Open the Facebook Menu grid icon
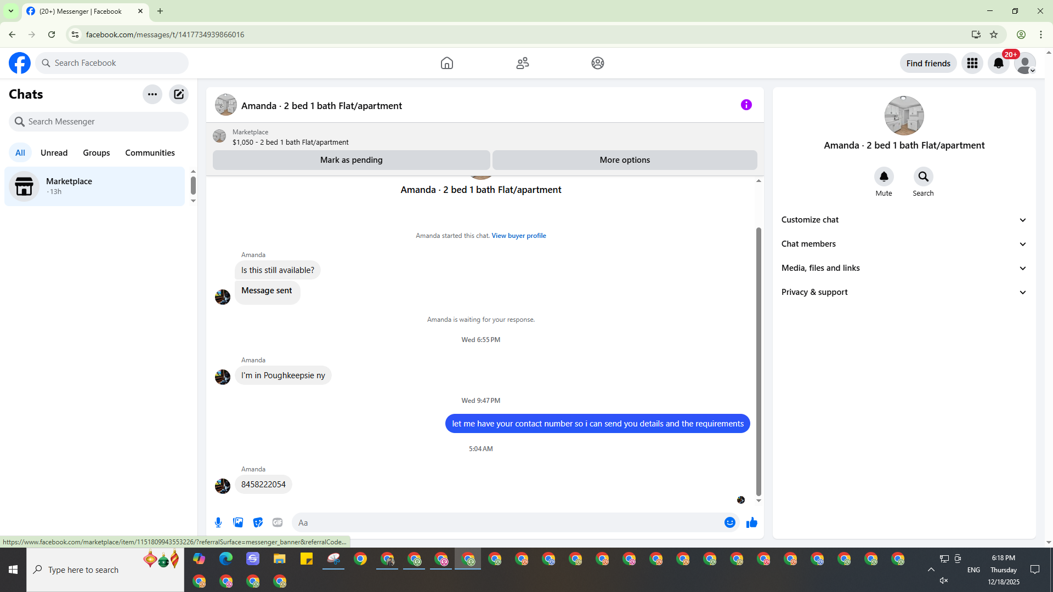Screen dimensions: 1053x592 tap(972, 63)
